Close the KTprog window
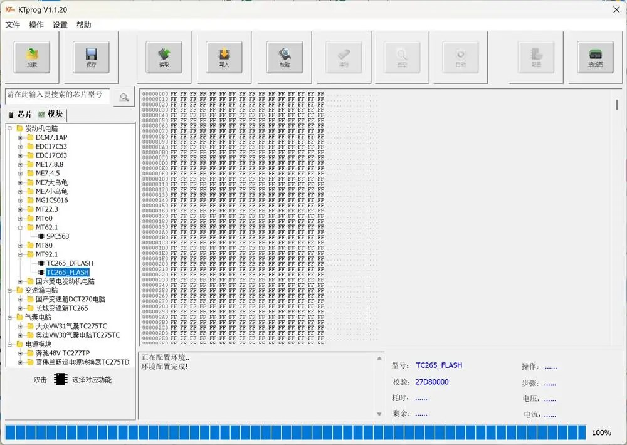 coord(616,9)
